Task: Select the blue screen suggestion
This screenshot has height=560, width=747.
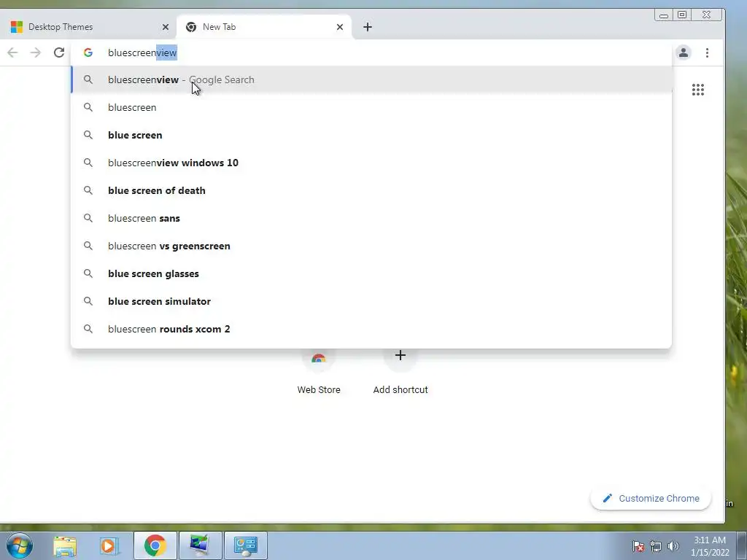Action: tap(371, 135)
